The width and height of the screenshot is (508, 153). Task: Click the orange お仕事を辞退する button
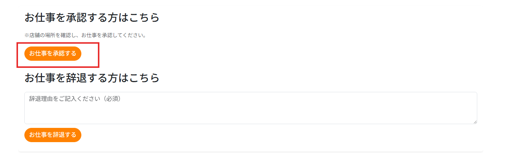coord(53,135)
